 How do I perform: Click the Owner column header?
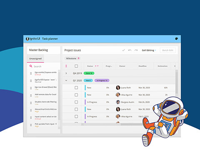122,66
